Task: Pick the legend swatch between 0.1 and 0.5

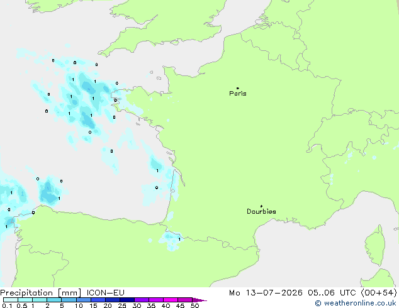Action: pos(11,300)
